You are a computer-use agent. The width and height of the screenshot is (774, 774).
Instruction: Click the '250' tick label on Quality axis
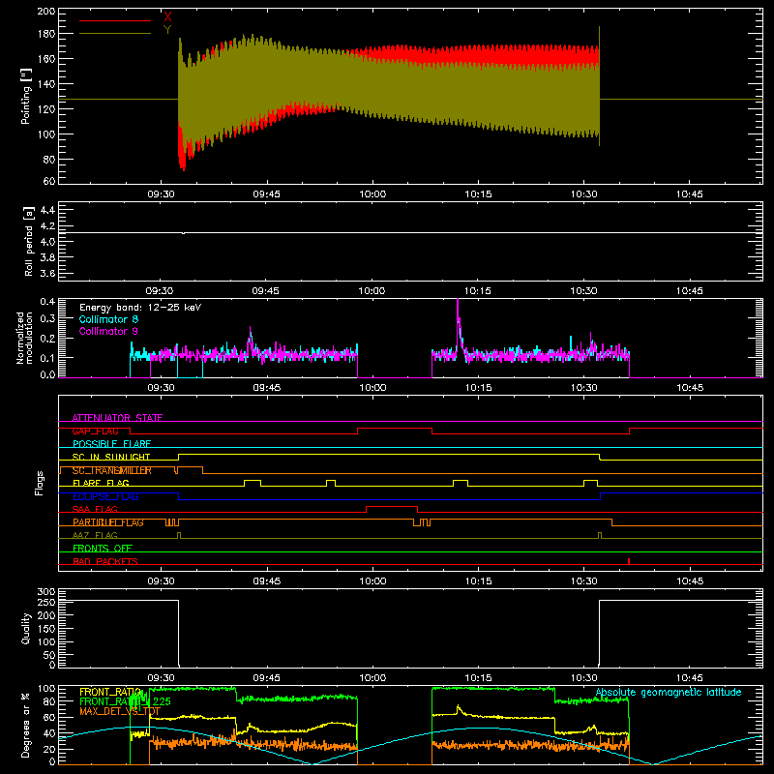tap(46, 603)
